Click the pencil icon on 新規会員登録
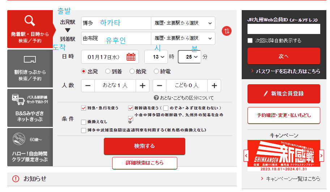The image size is (330, 192). pyautogui.click(x=266, y=94)
